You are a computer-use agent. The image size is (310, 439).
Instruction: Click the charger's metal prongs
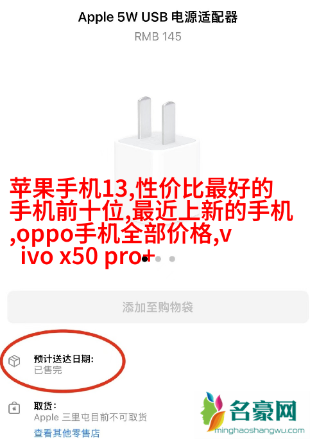tap(157, 120)
